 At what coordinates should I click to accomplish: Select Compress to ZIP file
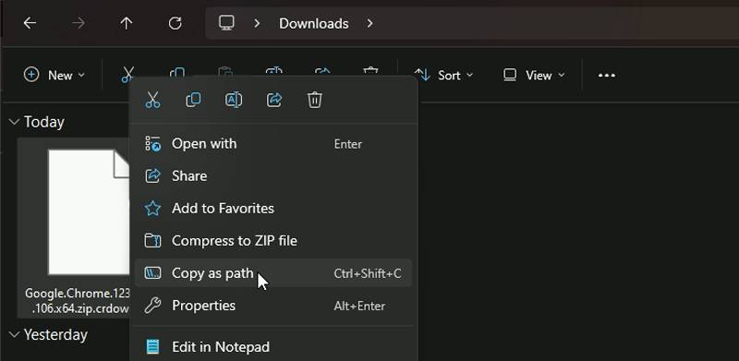[273, 241]
